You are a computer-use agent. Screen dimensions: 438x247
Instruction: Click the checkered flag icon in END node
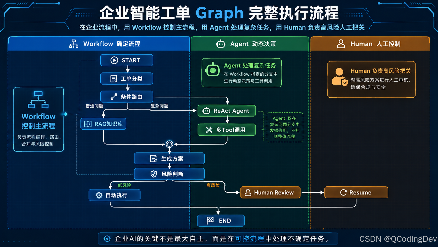click(x=210, y=220)
